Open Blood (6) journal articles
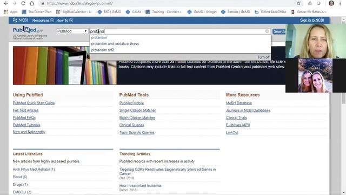 coord(20,177)
